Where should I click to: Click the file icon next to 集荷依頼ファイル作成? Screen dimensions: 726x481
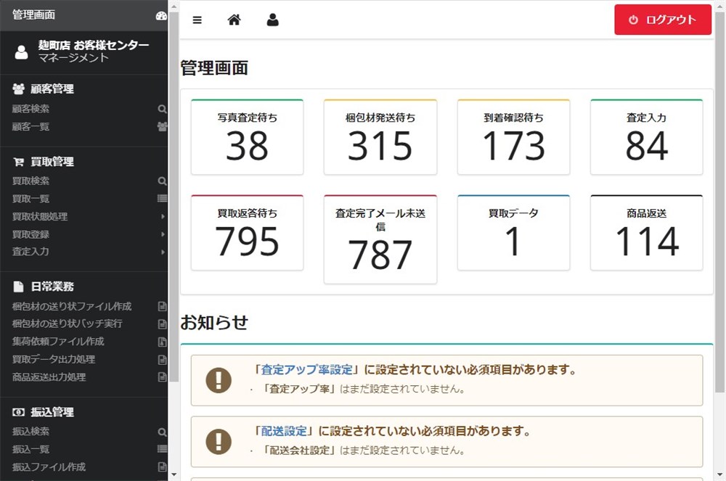pyautogui.click(x=161, y=342)
